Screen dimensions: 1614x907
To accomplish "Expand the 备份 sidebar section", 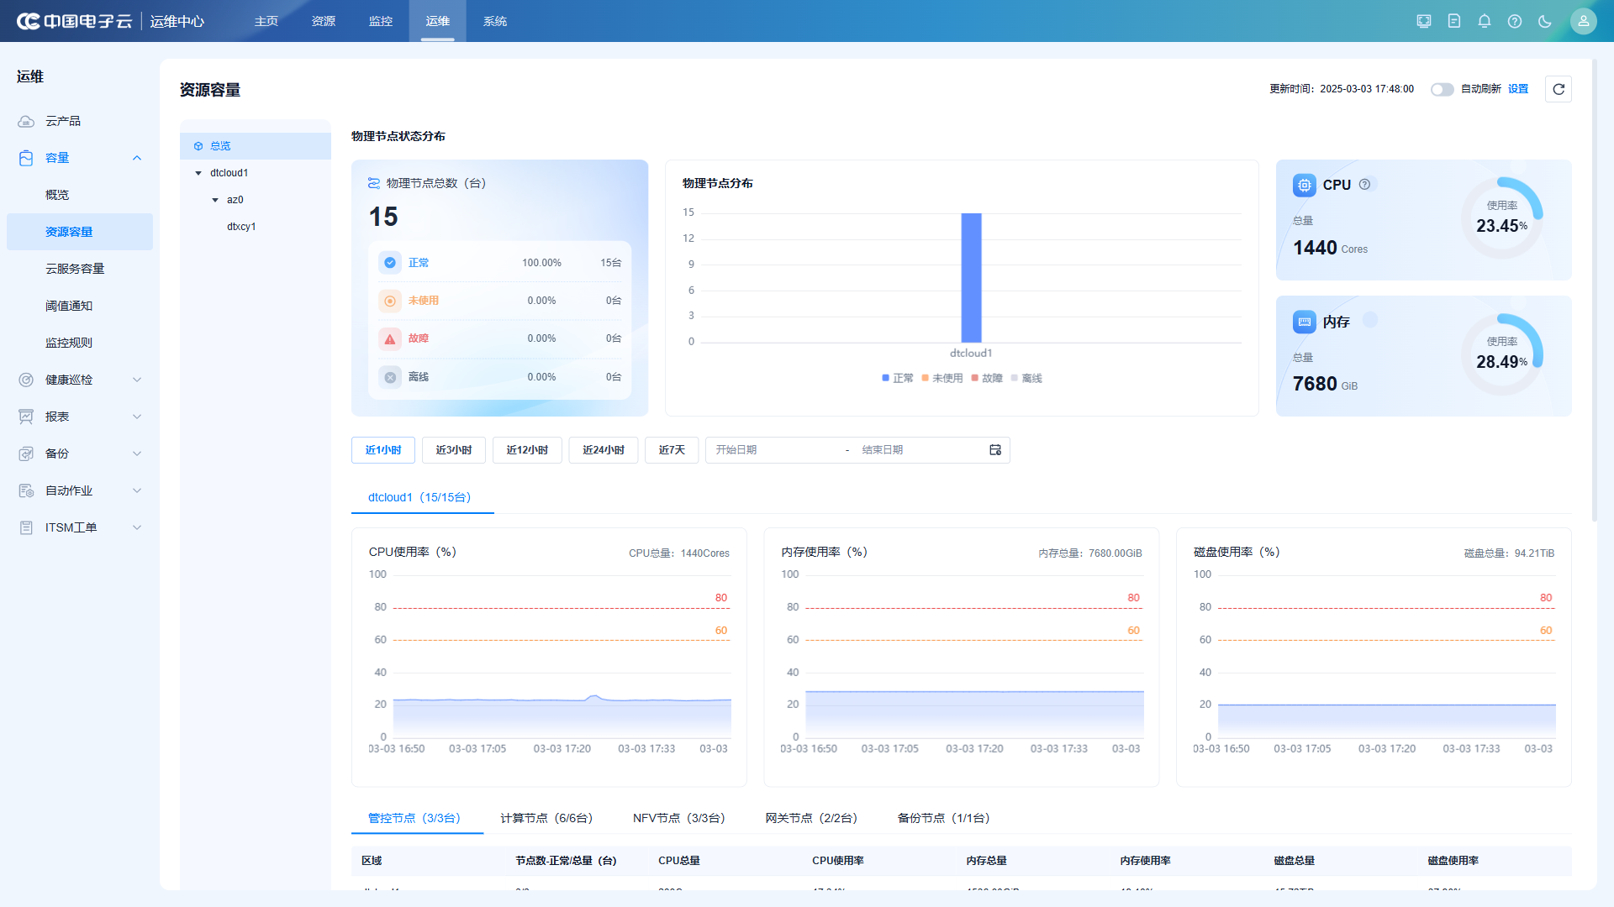I will tap(137, 453).
